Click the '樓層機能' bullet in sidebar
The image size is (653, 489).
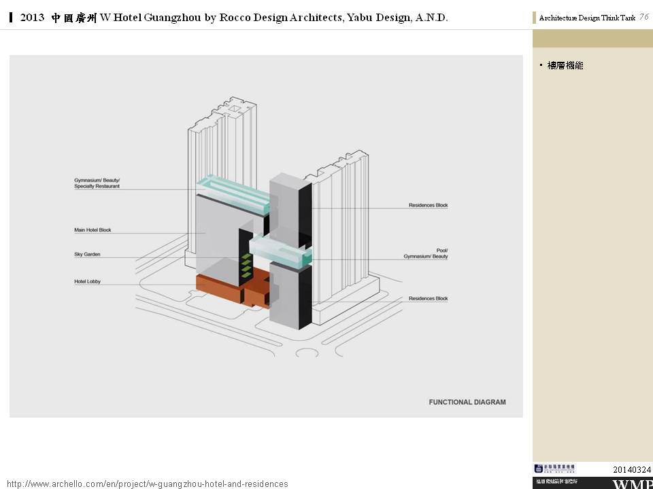[x=565, y=66]
